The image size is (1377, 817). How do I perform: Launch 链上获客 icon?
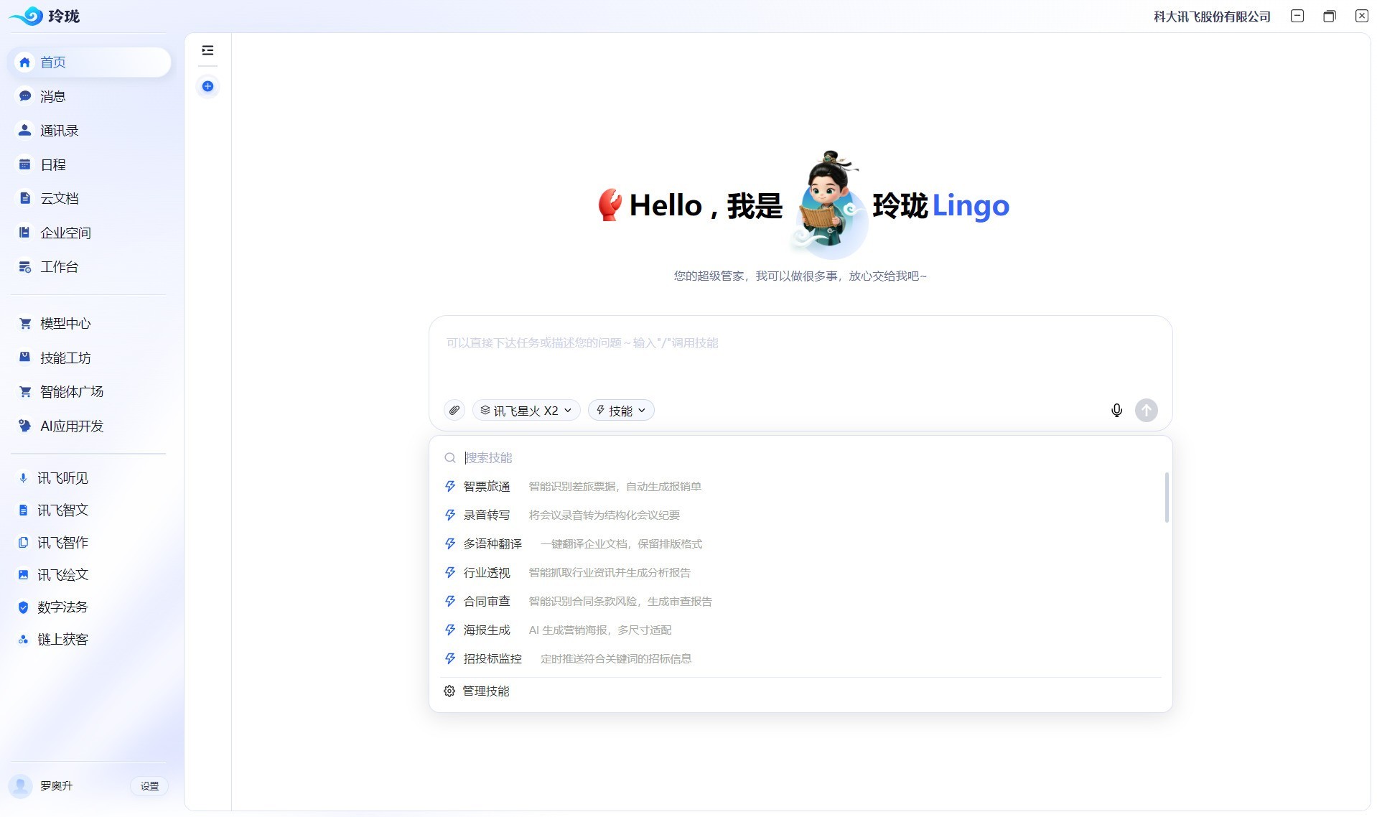[23, 640]
